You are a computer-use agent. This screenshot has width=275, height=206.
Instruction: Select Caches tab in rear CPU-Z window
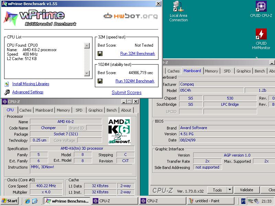click(173, 71)
